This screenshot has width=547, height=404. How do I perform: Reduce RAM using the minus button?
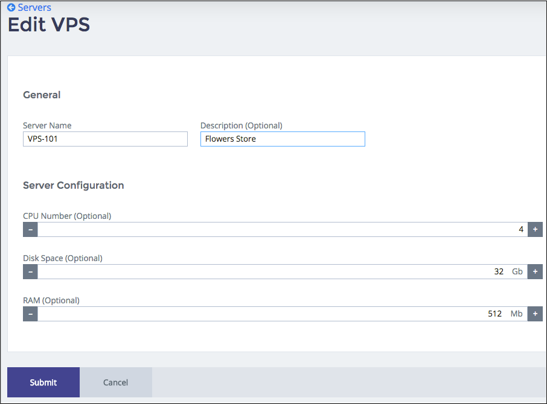(30, 314)
